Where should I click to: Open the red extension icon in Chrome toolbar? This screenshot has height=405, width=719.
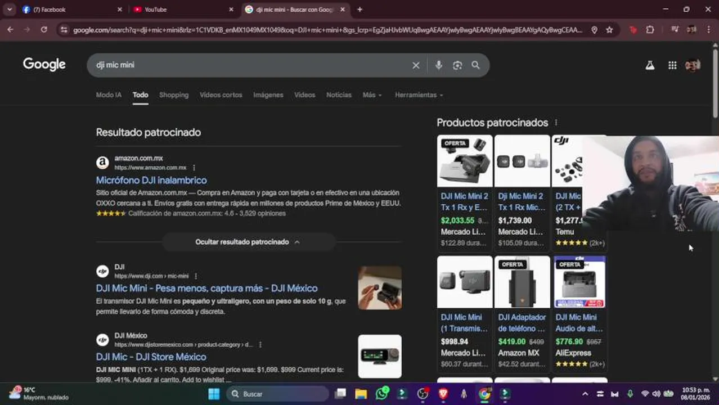pyautogui.click(x=633, y=30)
